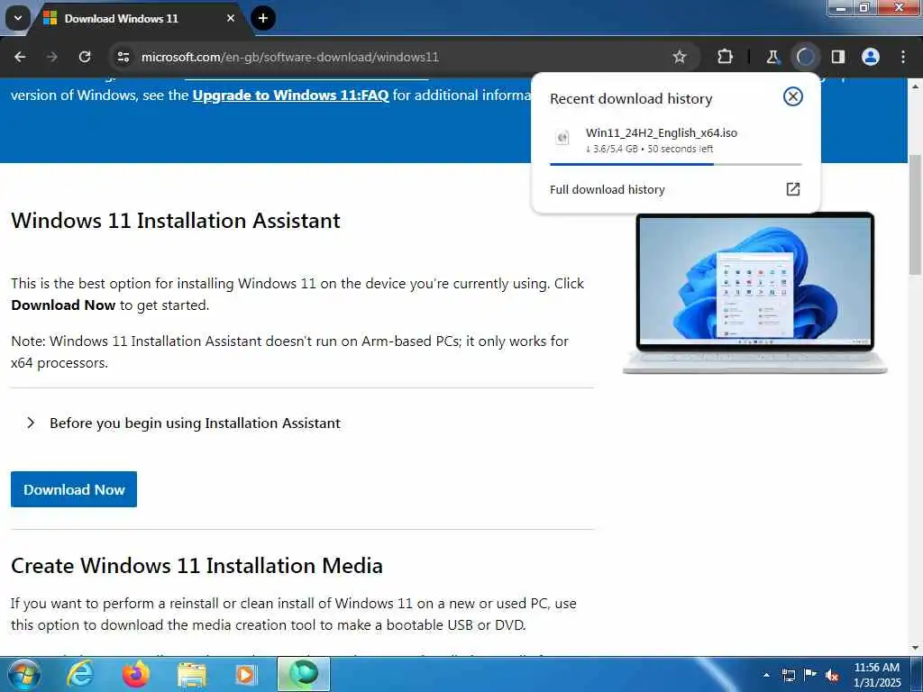Click the Download Now button
Image resolution: width=923 pixels, height=692 pixels.
coord(74,489)
